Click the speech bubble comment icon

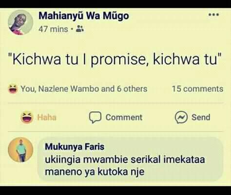(x=95, y=117)
